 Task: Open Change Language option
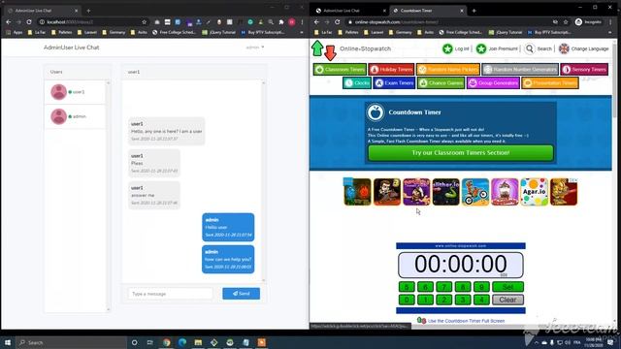pos(583,48)
